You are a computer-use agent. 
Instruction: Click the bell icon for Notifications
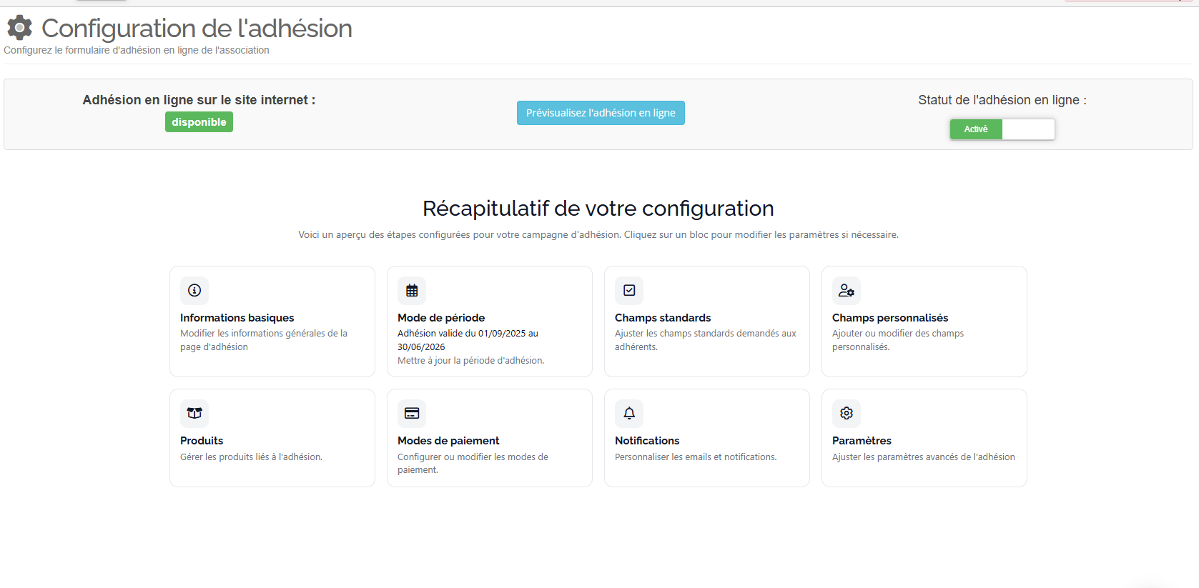coord(629,413)
